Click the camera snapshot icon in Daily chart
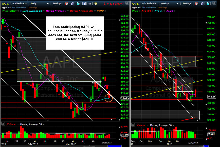The height and width of the screenshot is (147, 220). tap(90, 4)
